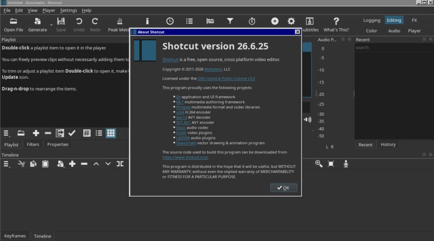Open the Player menu
Image resolution: width=434 pixels, height=241 pixels.
(x=49, y=11)
